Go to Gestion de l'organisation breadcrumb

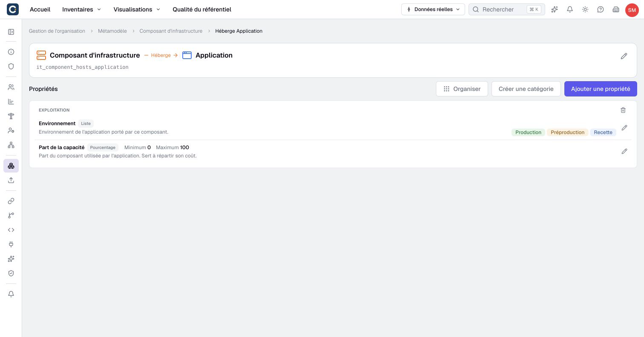pyautogui.click(x=57, y=31)
